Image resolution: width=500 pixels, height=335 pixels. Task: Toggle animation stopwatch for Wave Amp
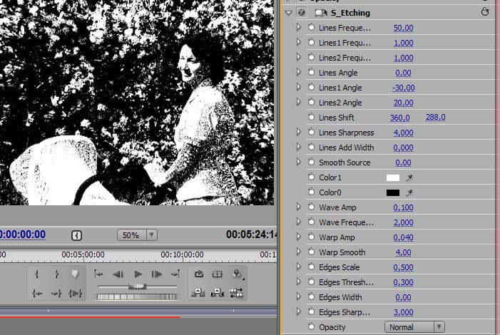pos(312,207)
